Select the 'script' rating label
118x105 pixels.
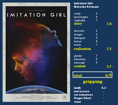pos(77,14)
